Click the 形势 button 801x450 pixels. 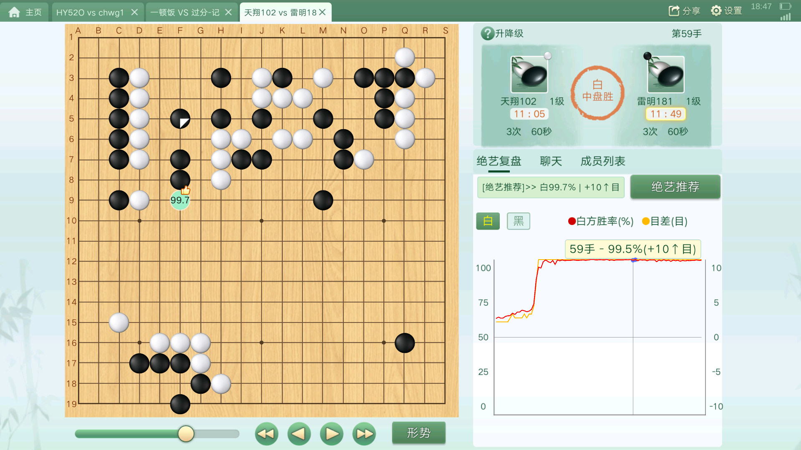(x=418, y=433)
